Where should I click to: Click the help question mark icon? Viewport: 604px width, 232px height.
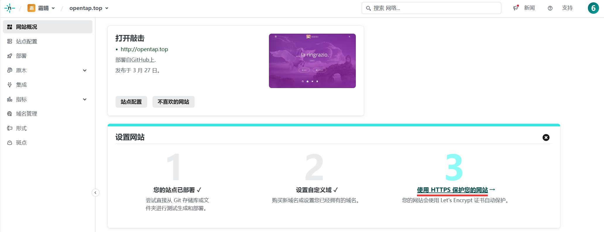[x=550, y=8]
